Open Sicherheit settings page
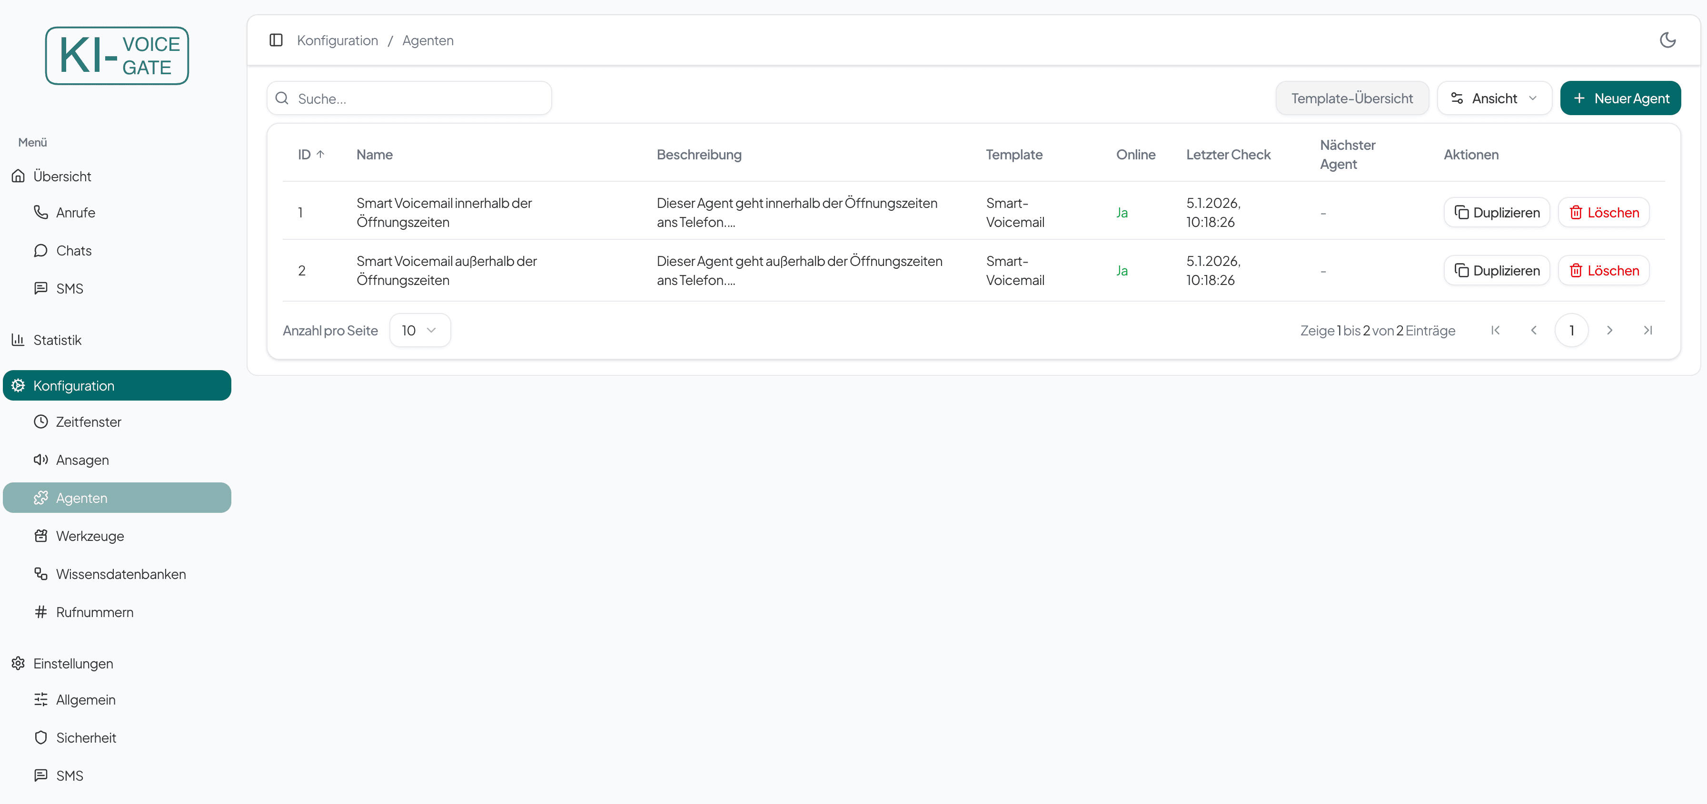Image resolution: width=1707 pixels, height=804 pixels. tap(86, 738)
